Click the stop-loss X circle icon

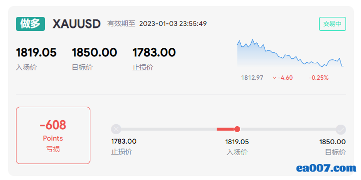[116, 129]
